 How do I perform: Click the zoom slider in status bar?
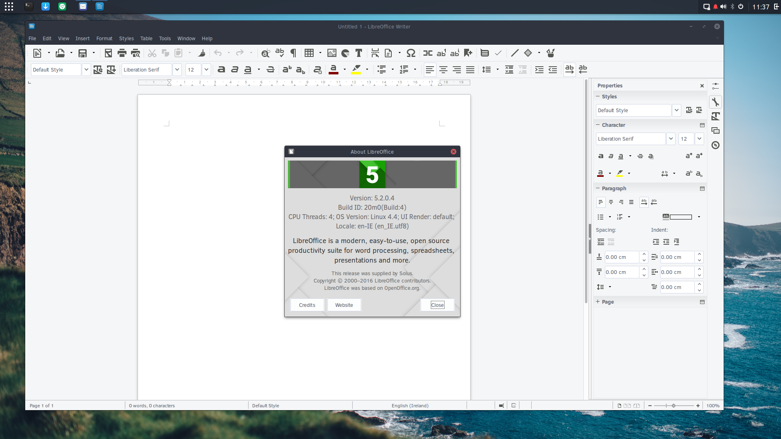(674, 406)
